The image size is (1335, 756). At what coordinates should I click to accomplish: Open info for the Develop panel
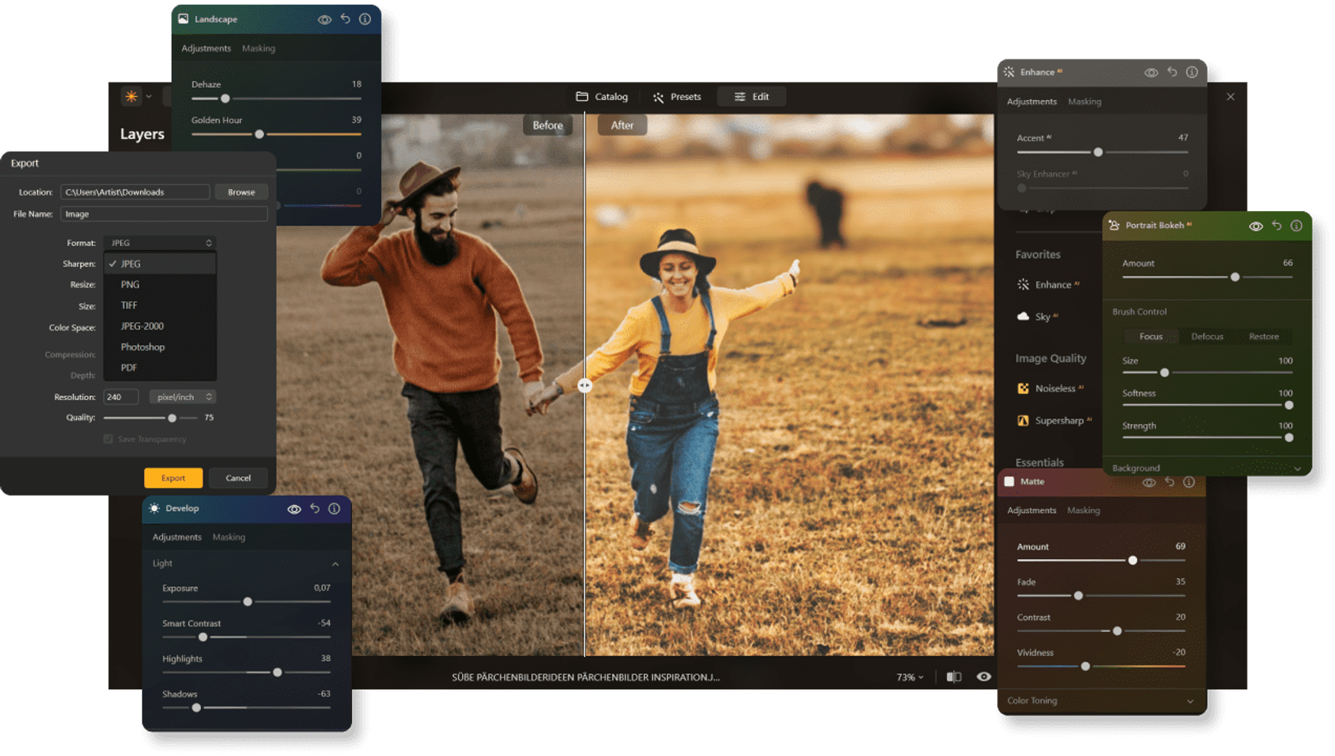click(335, 509)
